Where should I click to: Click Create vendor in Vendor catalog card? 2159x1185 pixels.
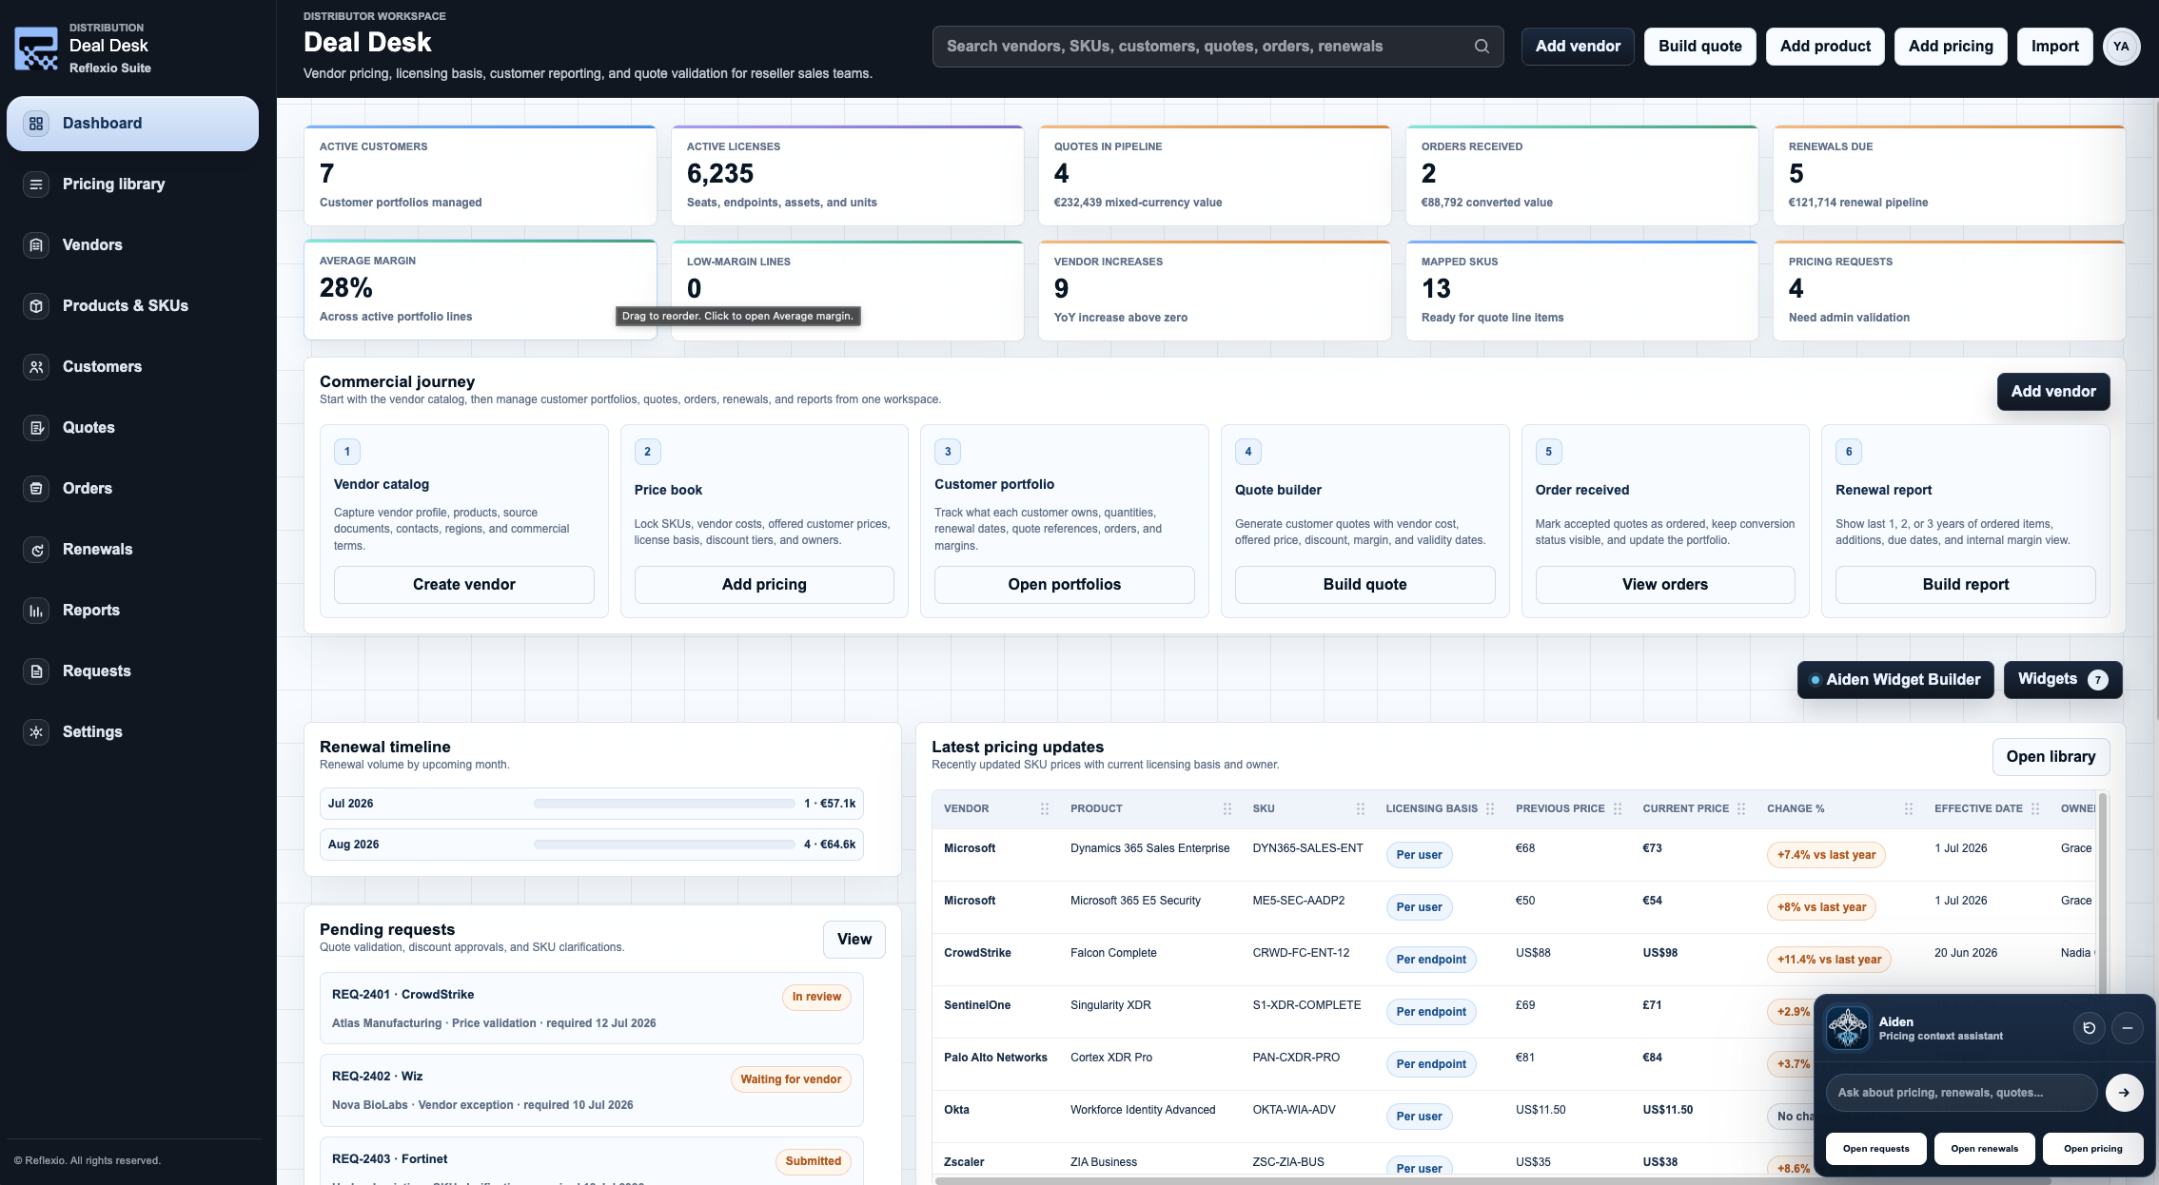point(463,585)
